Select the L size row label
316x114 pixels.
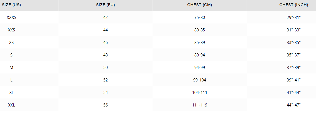[11, 80]
